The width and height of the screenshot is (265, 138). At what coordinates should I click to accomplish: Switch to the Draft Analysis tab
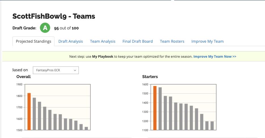click(71, 41)
